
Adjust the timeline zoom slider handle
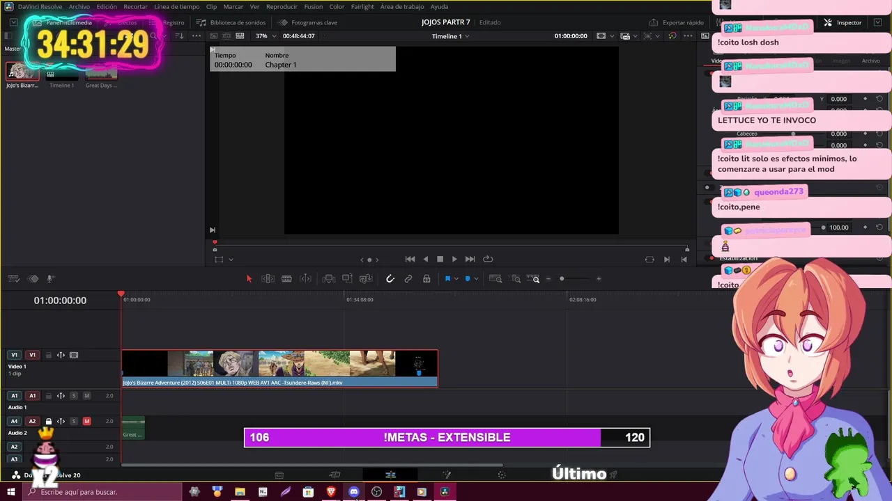click(x=562, y=279)
